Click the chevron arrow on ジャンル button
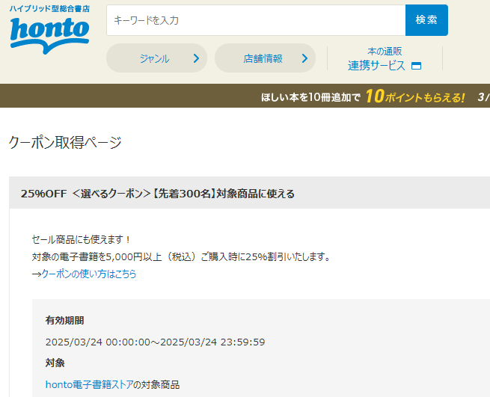Screen dimensions: 490x397 (x=196, y=58)
